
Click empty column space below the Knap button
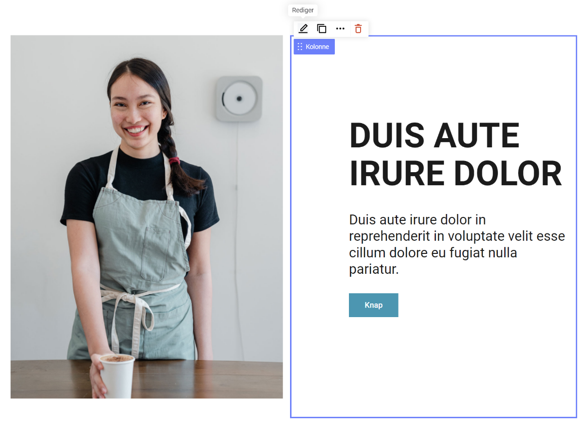433,370
